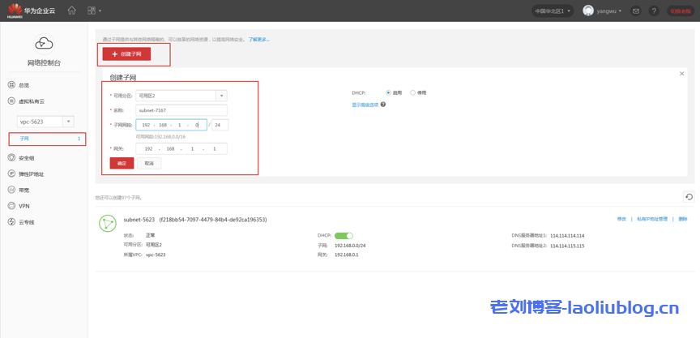
Task: Click the home icon in top bar
Action: click(72, 11)
